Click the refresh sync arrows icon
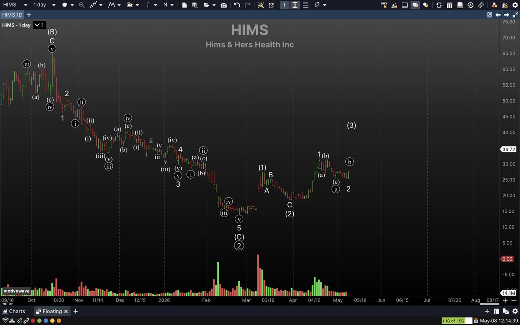 point(439,5)
